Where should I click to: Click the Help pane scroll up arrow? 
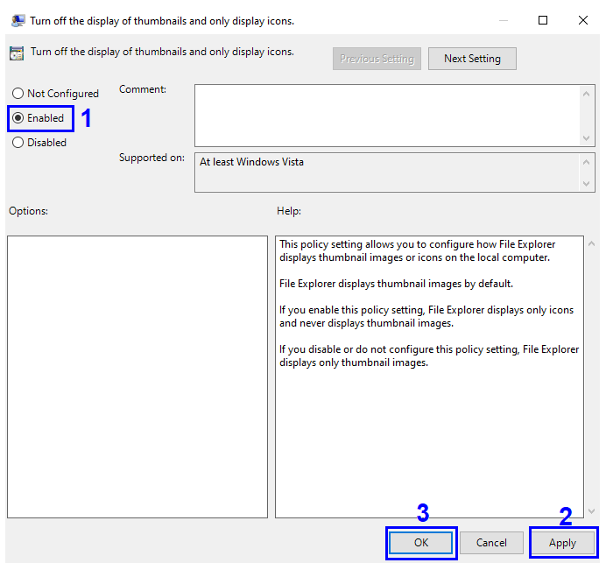tap(591, 243)
